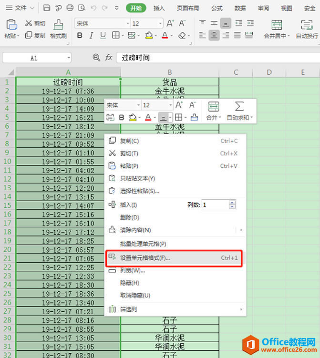320x358 pixels.
Task: Click the save icon in quick access bar
Action: click(x=47, y=8)
